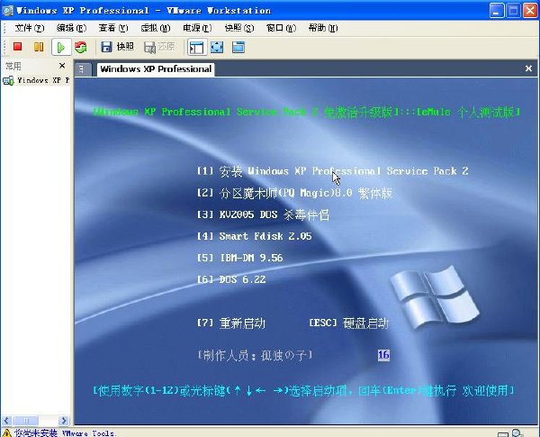Choose [ESC] 硬盘启动 option
This screenshot has height=437, width=540.
point(348,323)
